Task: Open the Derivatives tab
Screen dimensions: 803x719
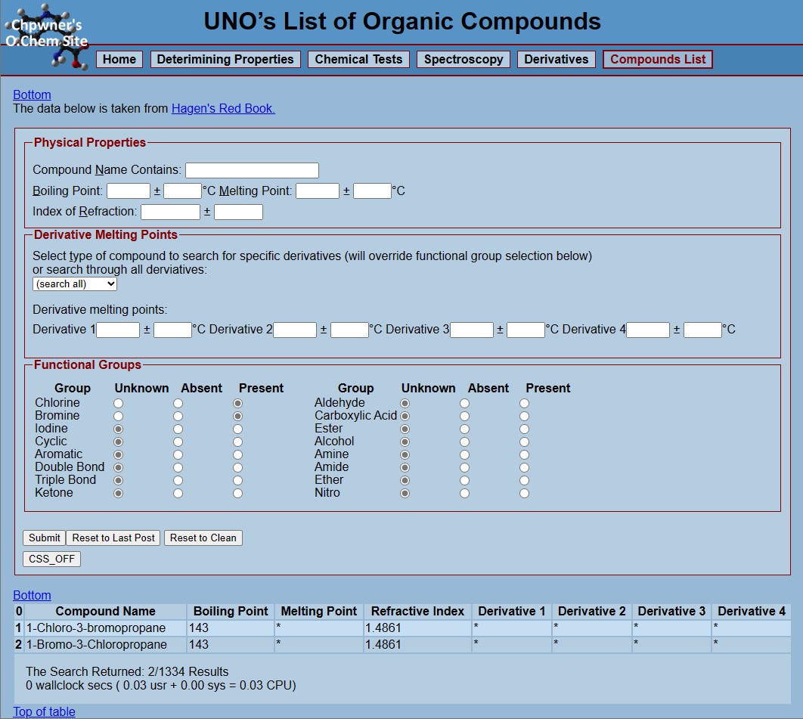Action: pos(556,58)
